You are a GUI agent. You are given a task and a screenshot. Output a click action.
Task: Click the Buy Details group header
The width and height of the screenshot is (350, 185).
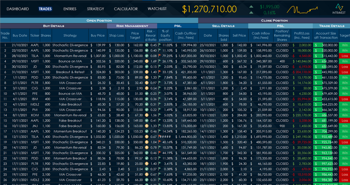[54, 26]
